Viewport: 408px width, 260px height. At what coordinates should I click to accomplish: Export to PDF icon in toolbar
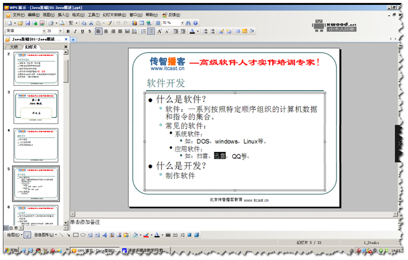[x=42, y=23]
